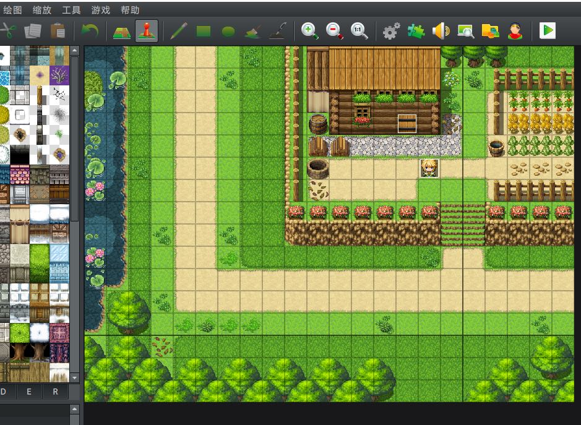Click the tile palette scrollbar thumb
The height and width of the screenshot is (425, 581).
[74, 138]
